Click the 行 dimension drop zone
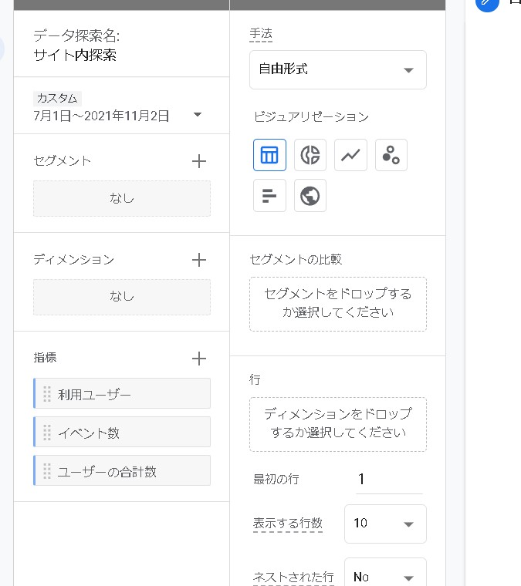Image resolution: width=521 pixels, height=586 pixels. 337,424
